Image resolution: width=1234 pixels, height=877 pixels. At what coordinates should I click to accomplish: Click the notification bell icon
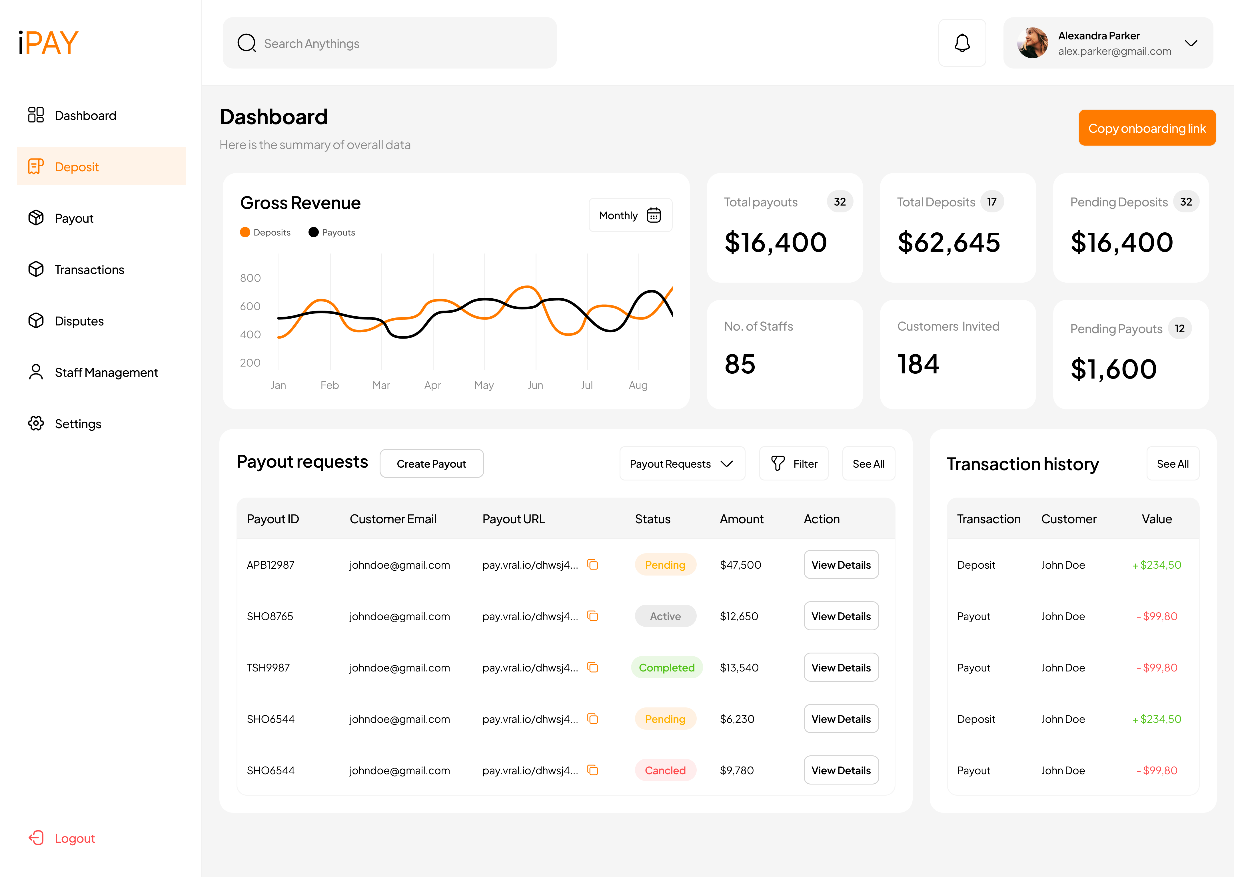click(x=962, y=43)
